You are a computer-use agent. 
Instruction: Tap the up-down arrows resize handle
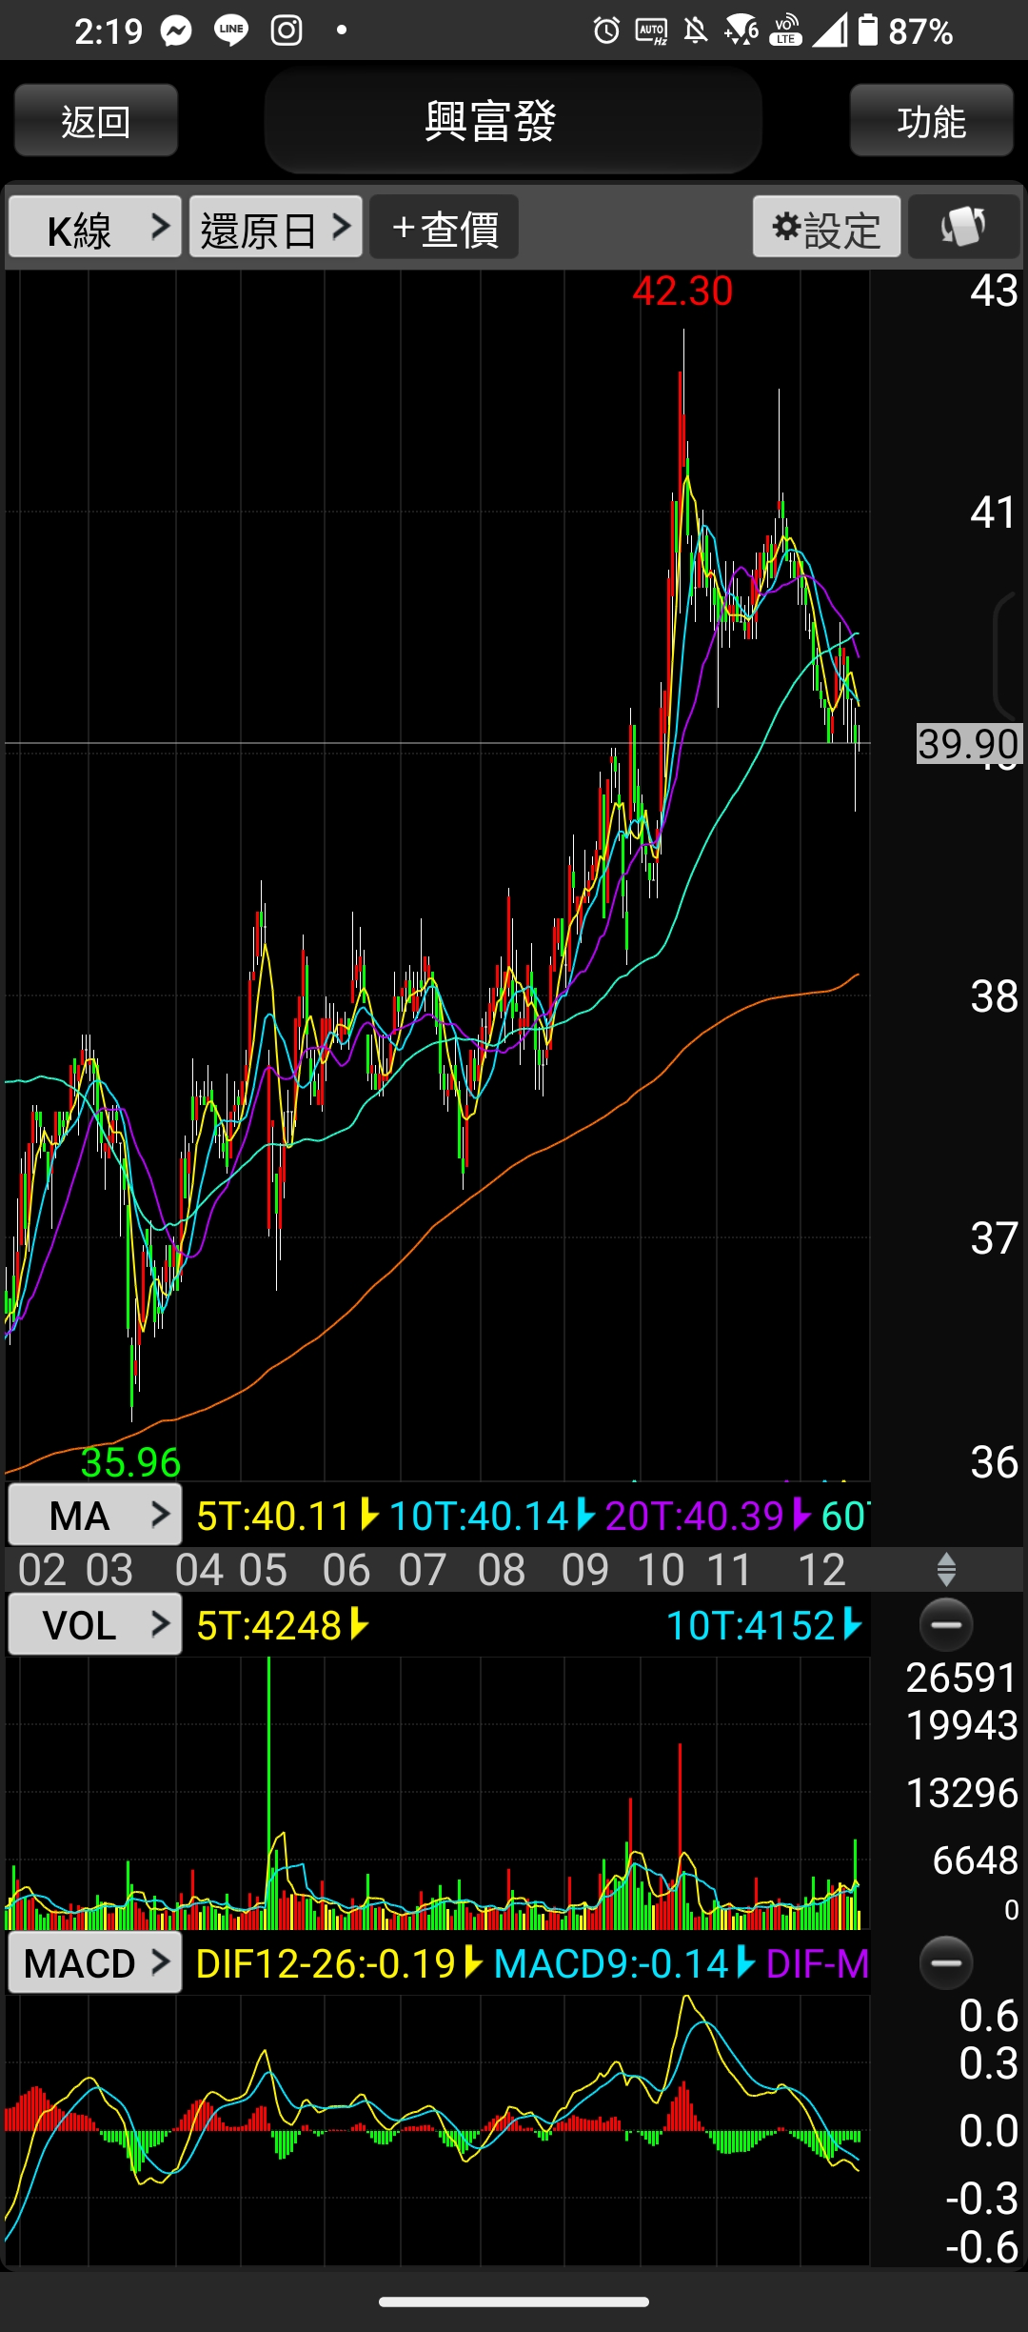(x=946, y=1569)
